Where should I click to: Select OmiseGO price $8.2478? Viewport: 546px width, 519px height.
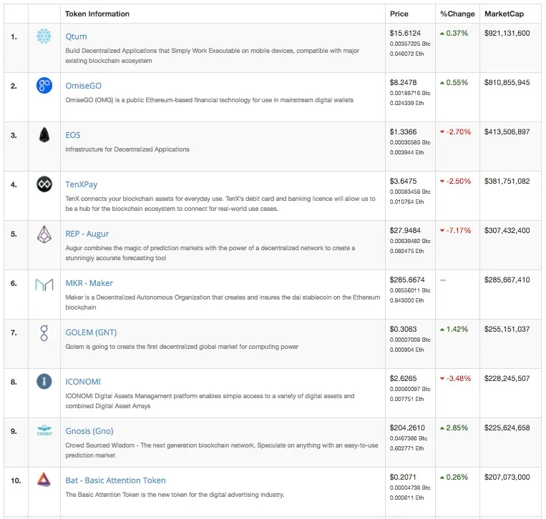(403, 82)
